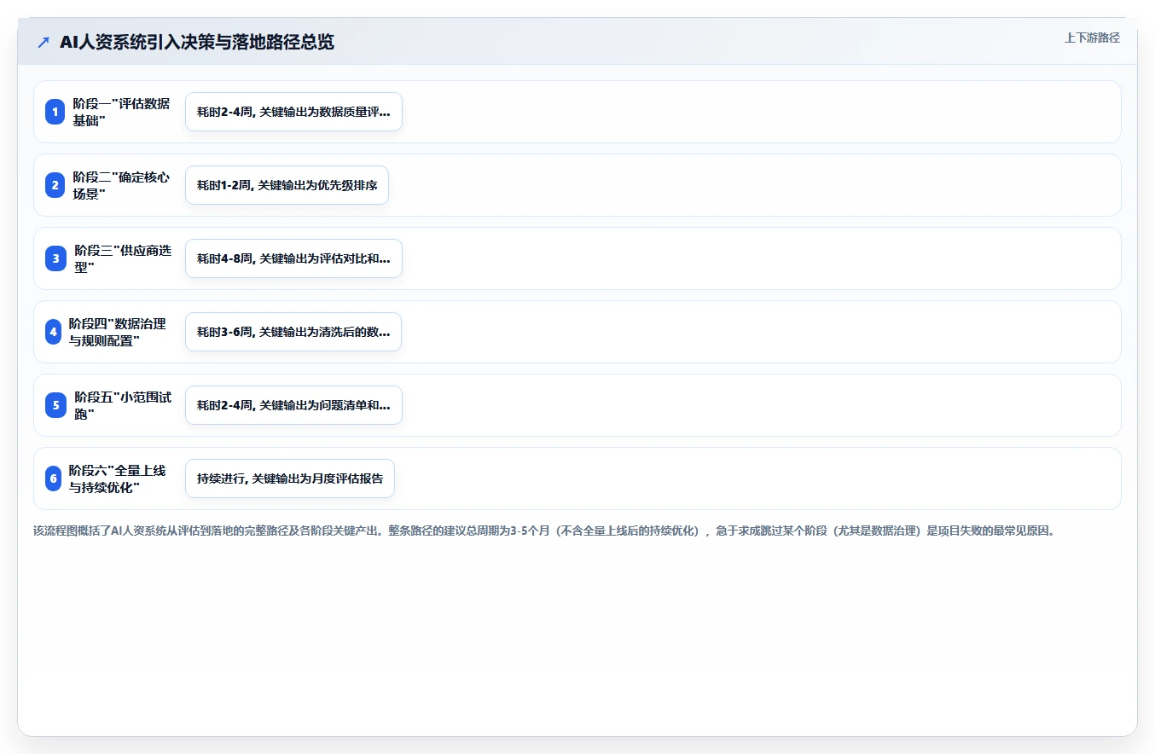
Task: Select the step 6 number badge
Action: pos(53,478)
